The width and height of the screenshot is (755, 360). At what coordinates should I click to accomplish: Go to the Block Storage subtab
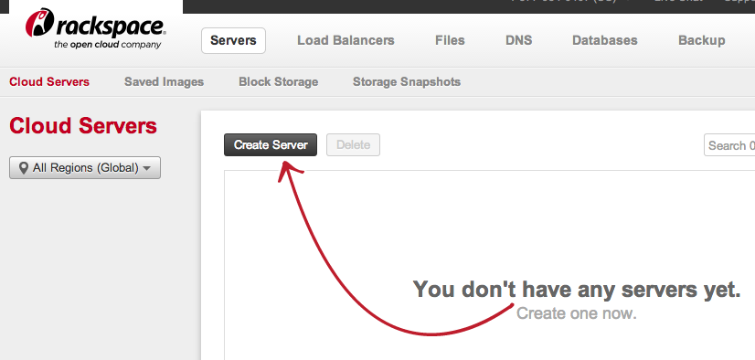278,82
